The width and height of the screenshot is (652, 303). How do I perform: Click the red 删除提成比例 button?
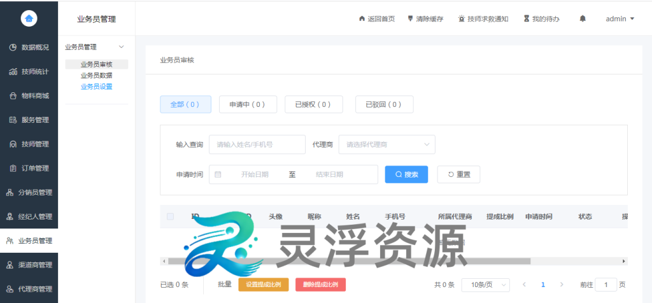click(x=321, y=285)
